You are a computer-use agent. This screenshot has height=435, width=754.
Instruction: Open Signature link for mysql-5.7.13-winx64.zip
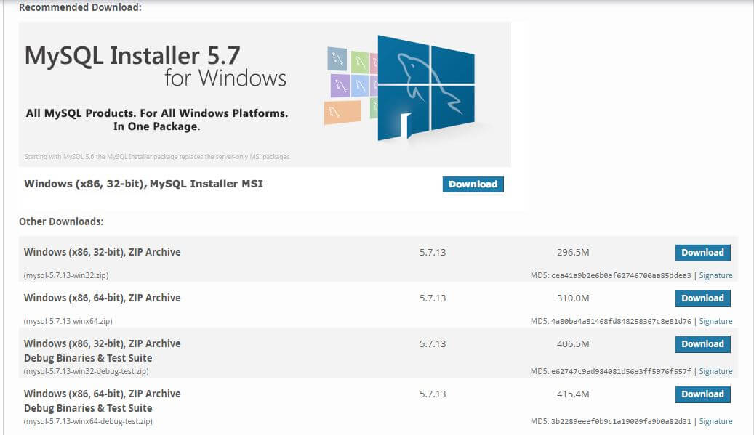(715, 321)
